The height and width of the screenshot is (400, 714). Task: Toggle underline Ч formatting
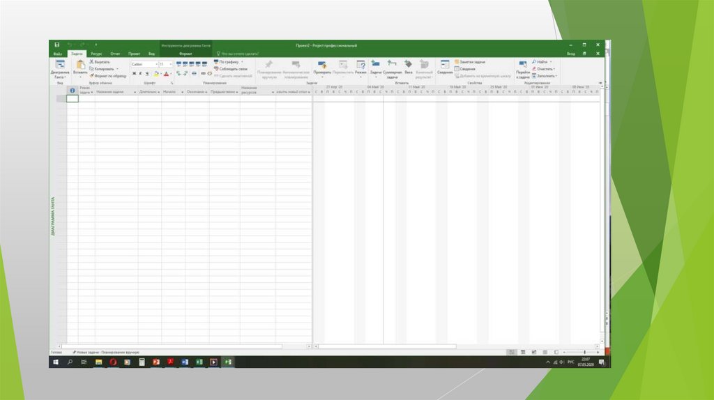(146, 74)
